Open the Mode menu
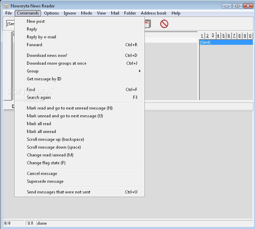 pos(86,13)
